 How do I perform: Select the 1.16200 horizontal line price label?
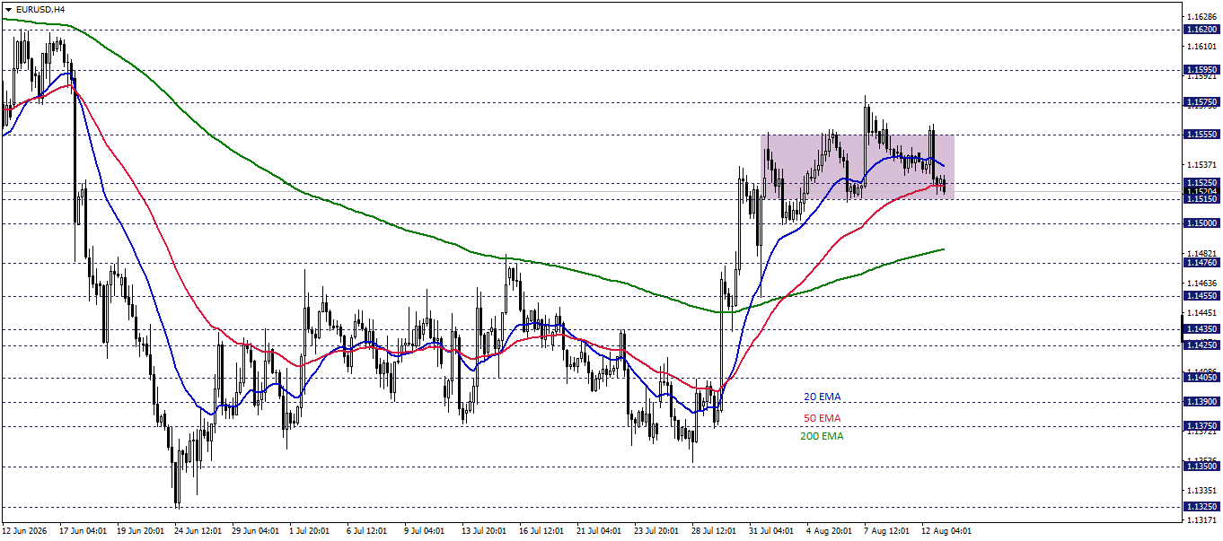[1201, 30]
